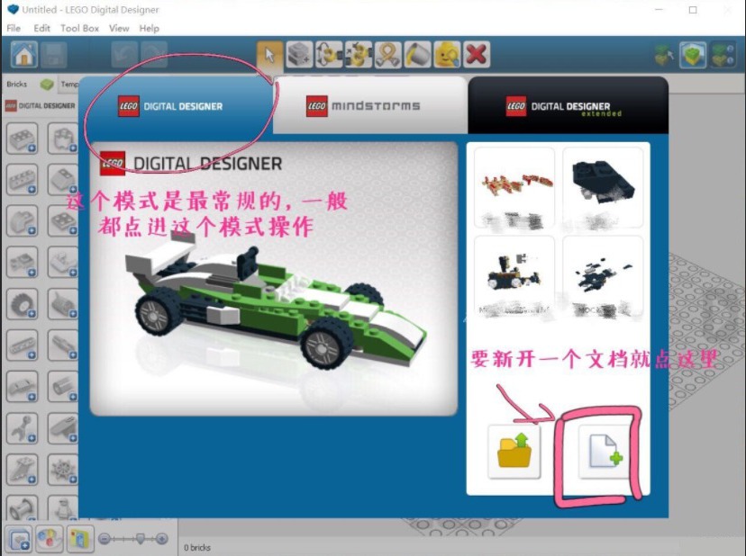Go to the Home welcome screen icon
The height and width of the screenshot is (556, 746).
(x=23, y=55)
